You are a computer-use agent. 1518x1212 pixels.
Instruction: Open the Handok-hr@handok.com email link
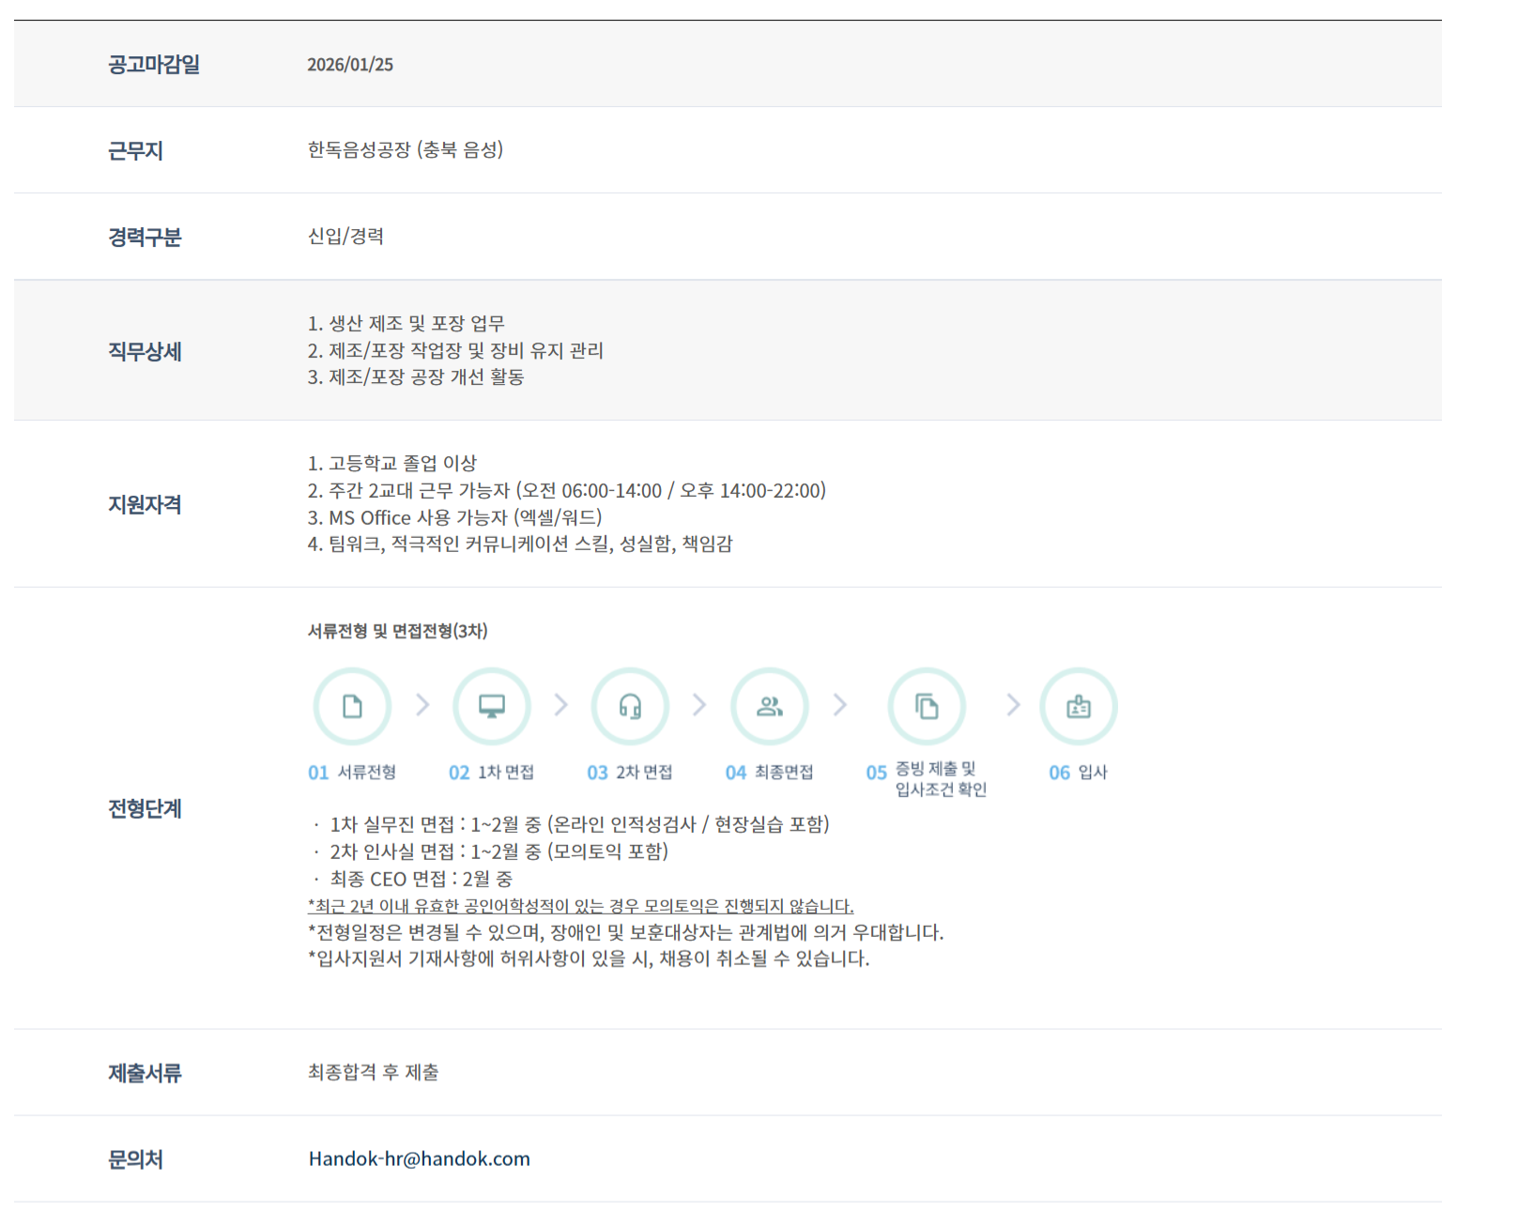click(x=419, y=1158)
